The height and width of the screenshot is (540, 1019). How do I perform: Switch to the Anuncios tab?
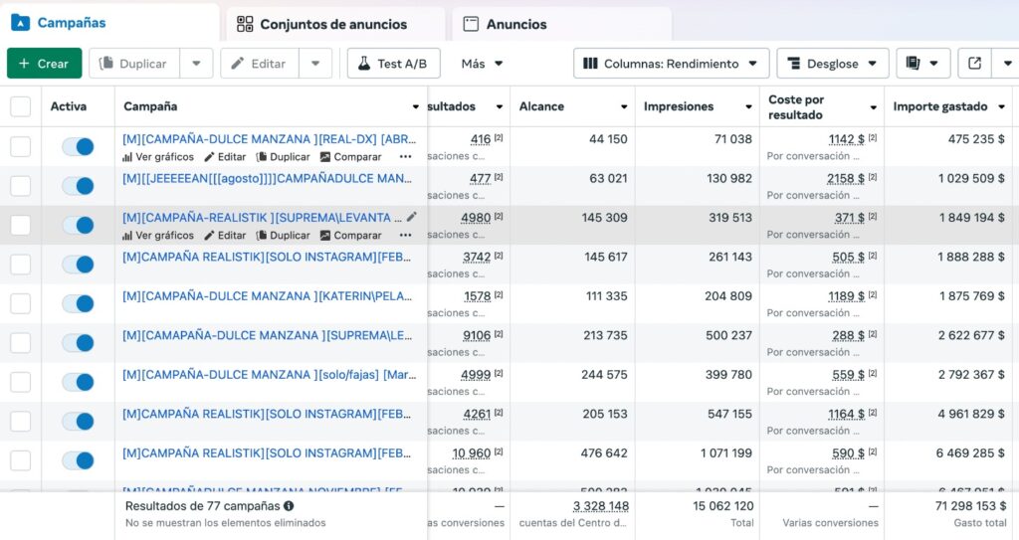tap(515, 24)
